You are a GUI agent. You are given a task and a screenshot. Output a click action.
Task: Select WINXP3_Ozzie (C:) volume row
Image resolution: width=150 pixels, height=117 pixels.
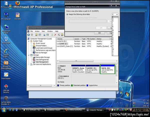[84, 46]
